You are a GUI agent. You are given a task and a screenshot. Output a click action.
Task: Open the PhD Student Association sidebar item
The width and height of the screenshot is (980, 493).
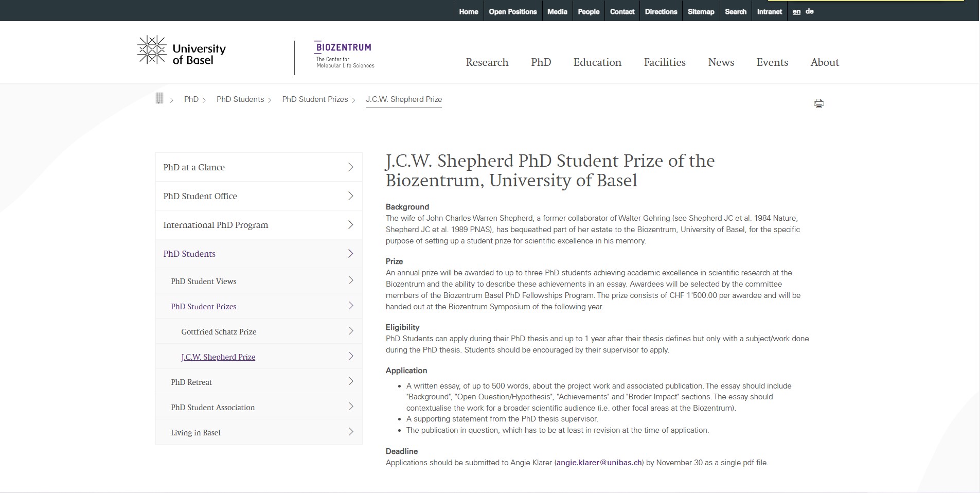coord(213,407)
